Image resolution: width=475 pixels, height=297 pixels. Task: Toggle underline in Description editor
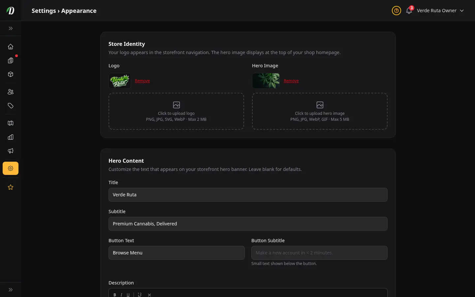[128, 295]
